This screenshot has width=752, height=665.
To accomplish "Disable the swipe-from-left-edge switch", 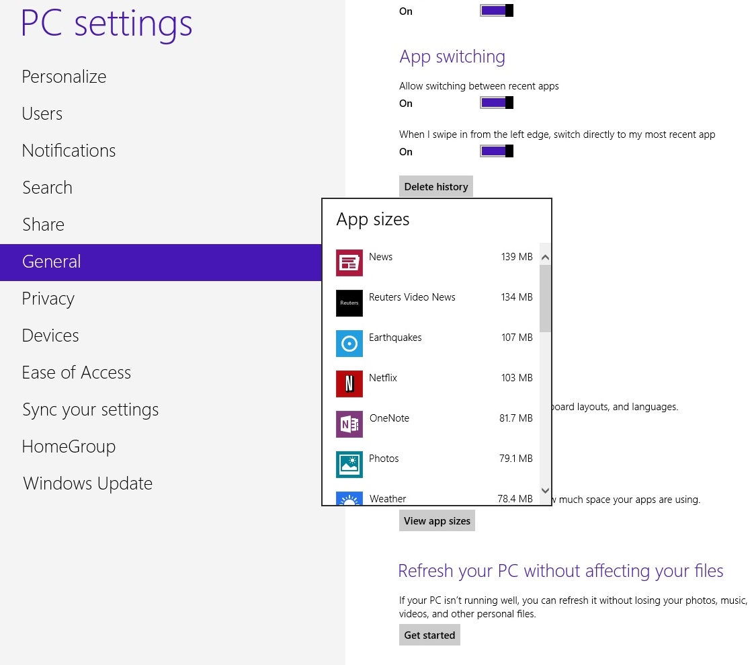I will point(496,151).
